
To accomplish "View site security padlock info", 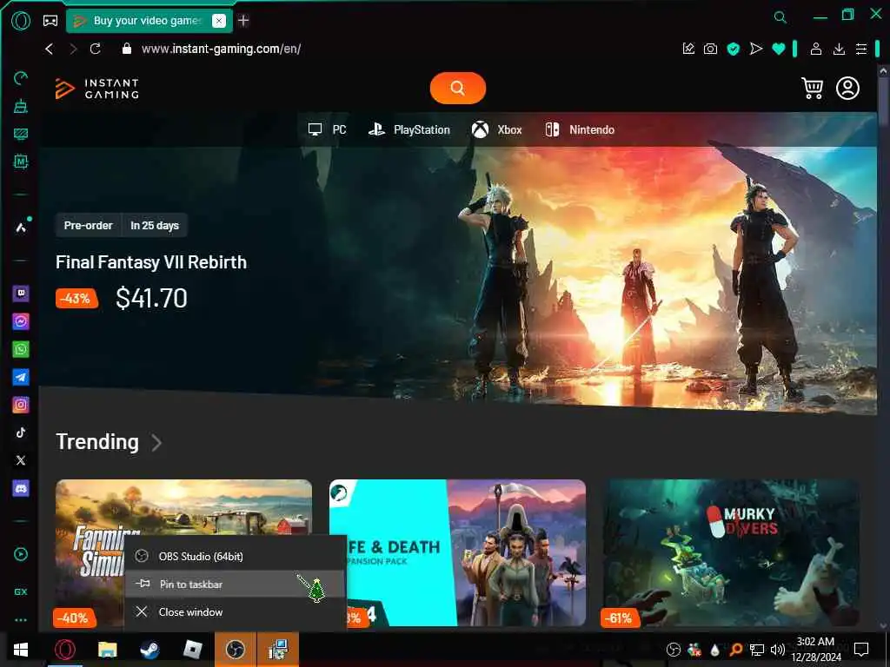I will 127,49.
